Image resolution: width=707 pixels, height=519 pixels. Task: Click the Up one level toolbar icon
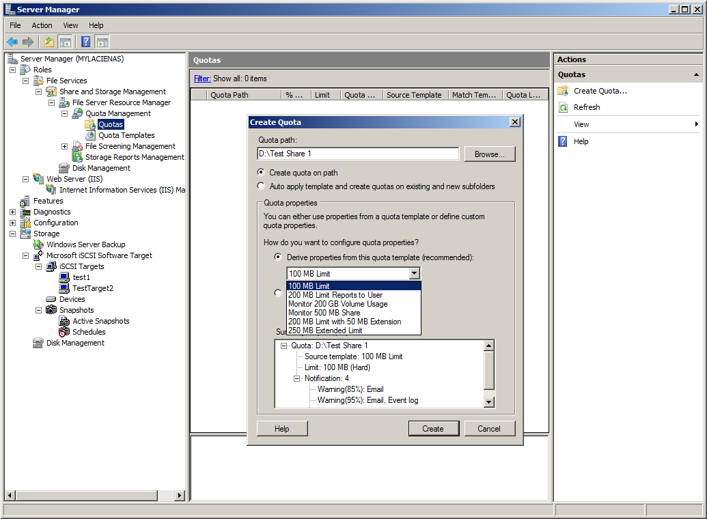pyautogui.click(x=48, y=42)
